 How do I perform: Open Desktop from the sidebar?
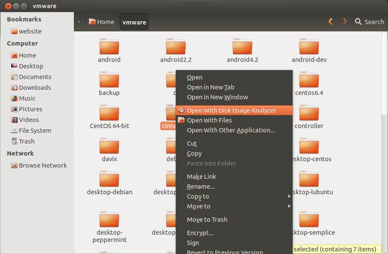click(x=27, y=66)
